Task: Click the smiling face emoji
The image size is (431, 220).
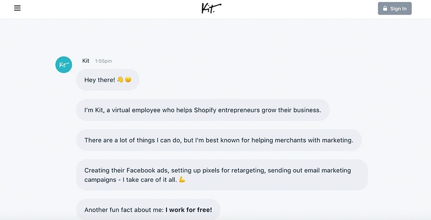Action: (128, 80)
